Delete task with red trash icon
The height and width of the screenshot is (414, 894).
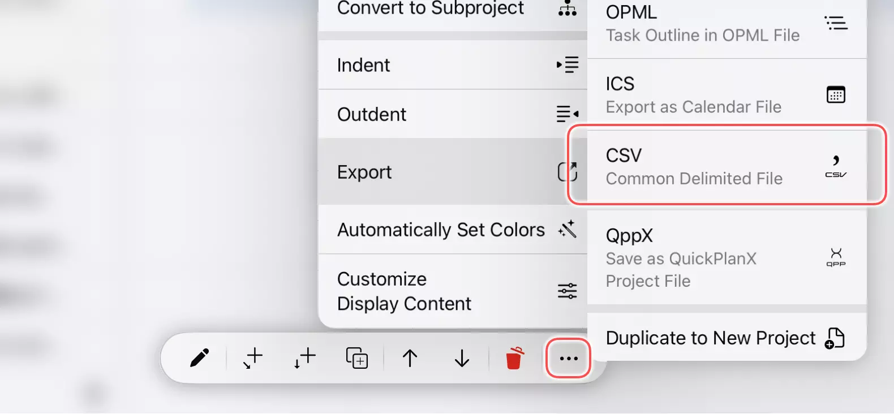click(514, 358)
